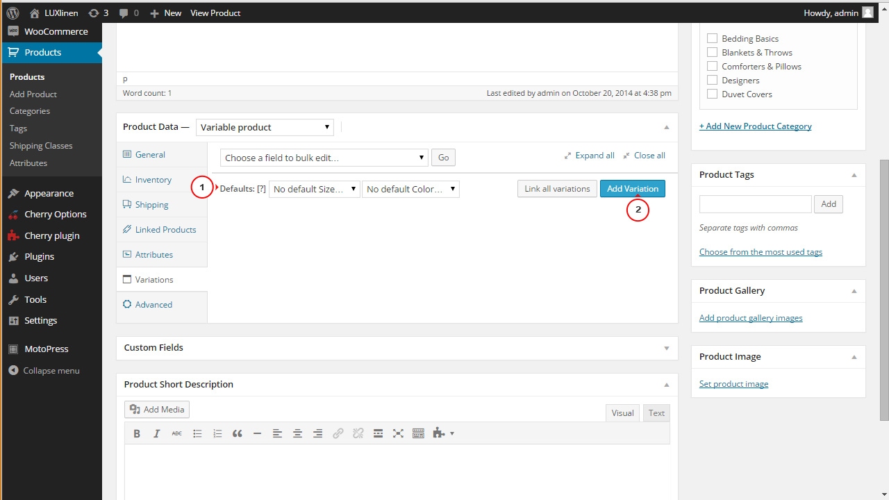Click Close all variations link

pos(644,156)
